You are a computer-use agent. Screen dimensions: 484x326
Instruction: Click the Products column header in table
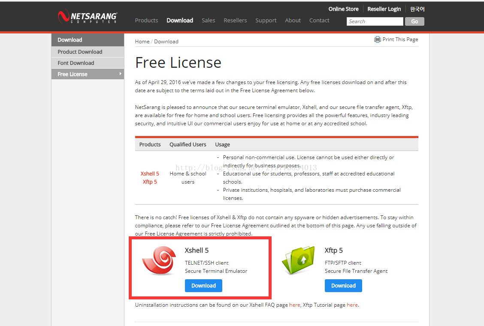(150, 145)
